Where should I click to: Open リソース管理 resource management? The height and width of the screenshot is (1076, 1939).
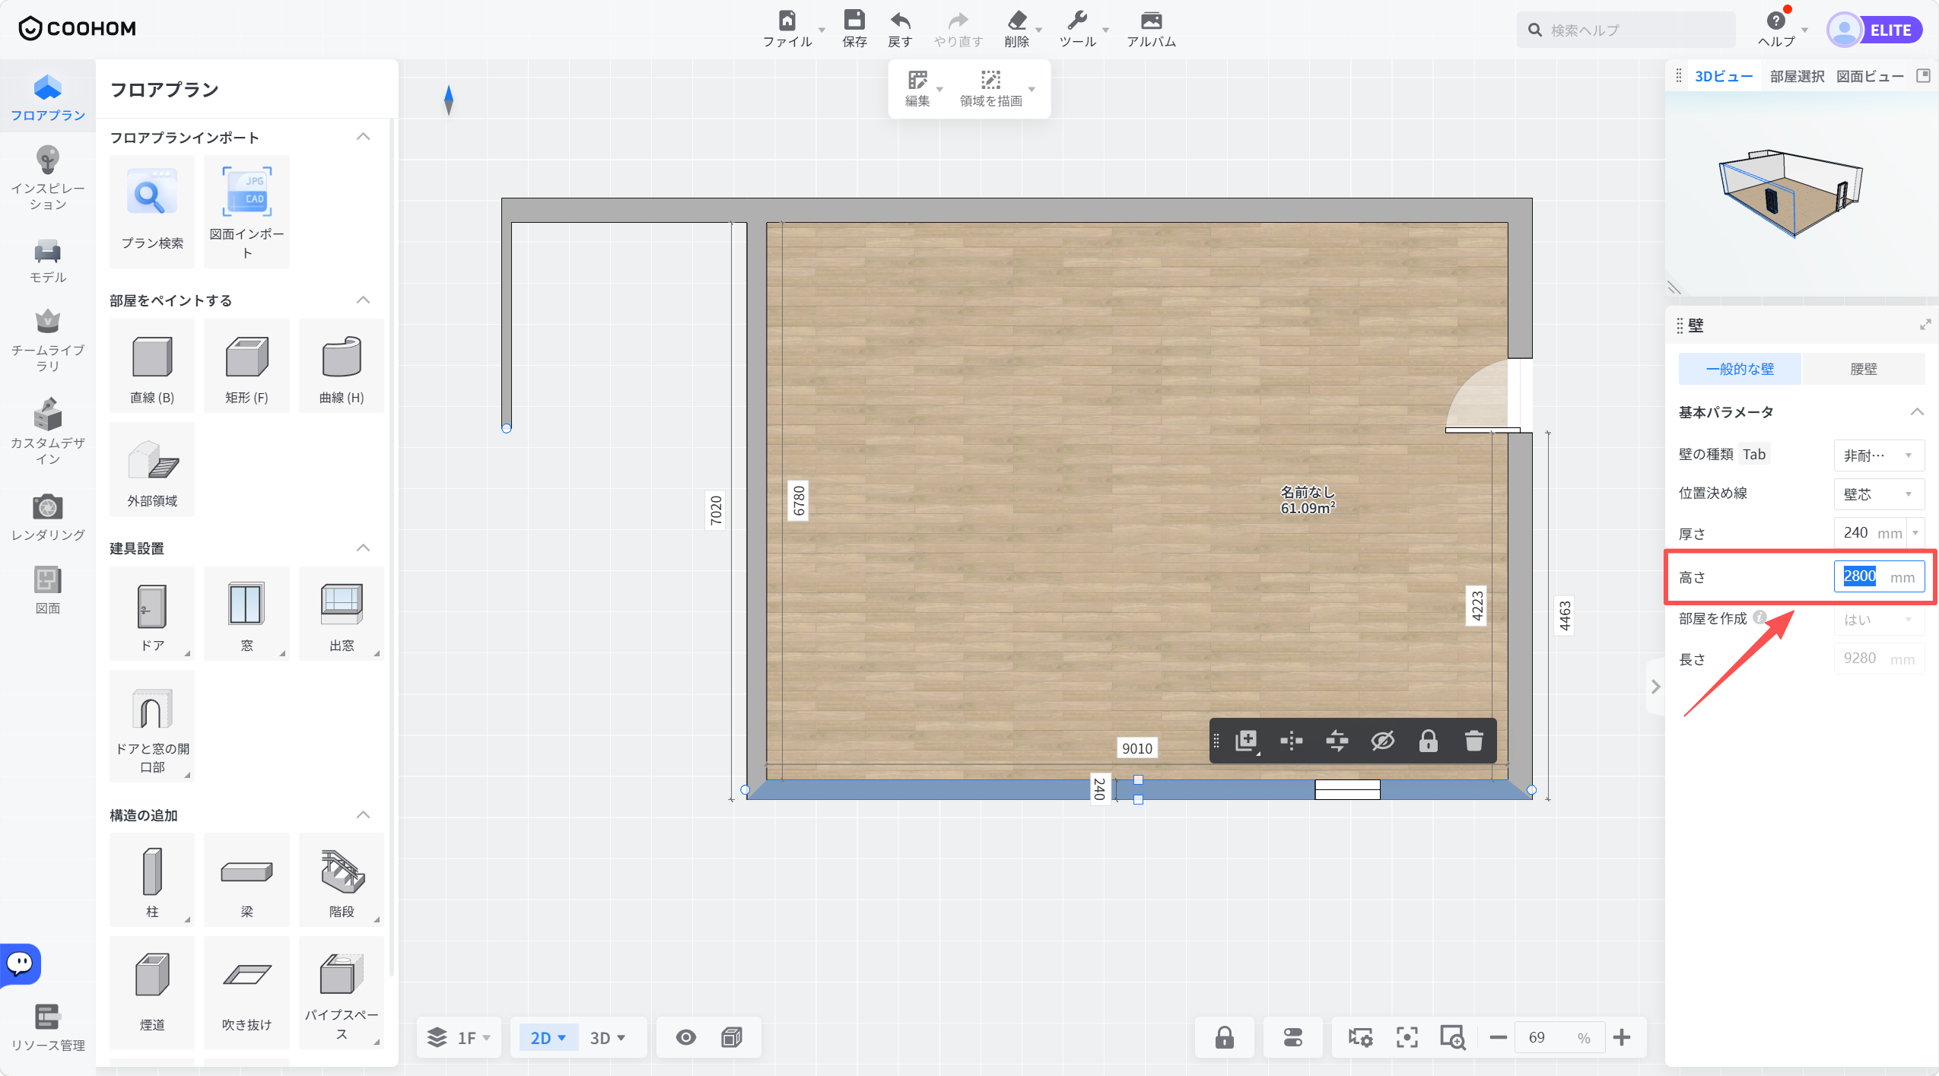[x=47, y=1027]
